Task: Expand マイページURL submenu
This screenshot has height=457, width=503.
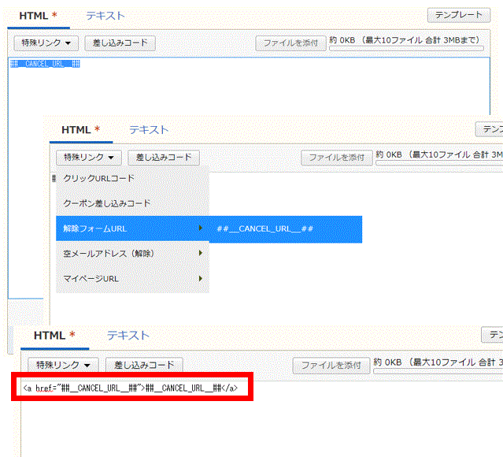Action: 132,278
